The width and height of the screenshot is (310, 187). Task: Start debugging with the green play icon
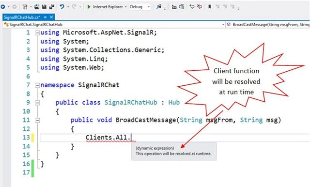(89, 7)
